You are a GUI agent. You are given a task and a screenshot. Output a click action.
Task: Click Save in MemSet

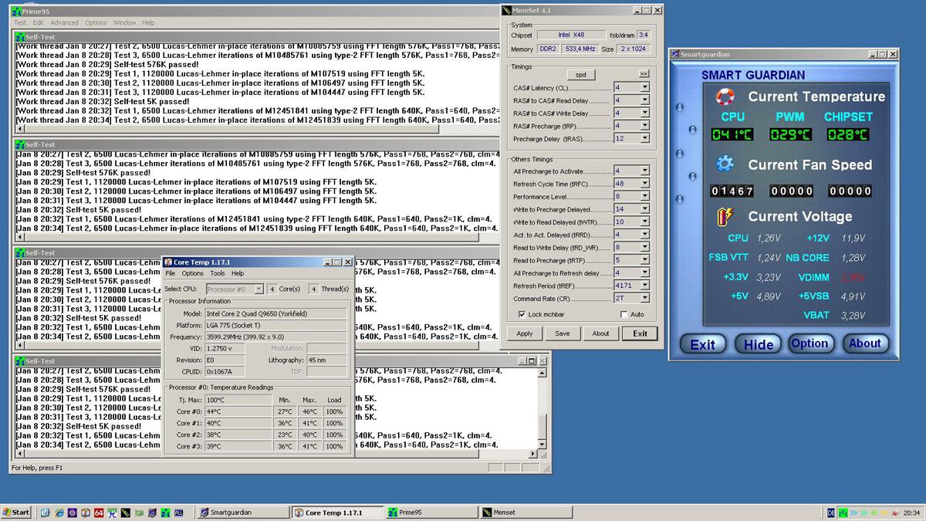coord(563,333)
